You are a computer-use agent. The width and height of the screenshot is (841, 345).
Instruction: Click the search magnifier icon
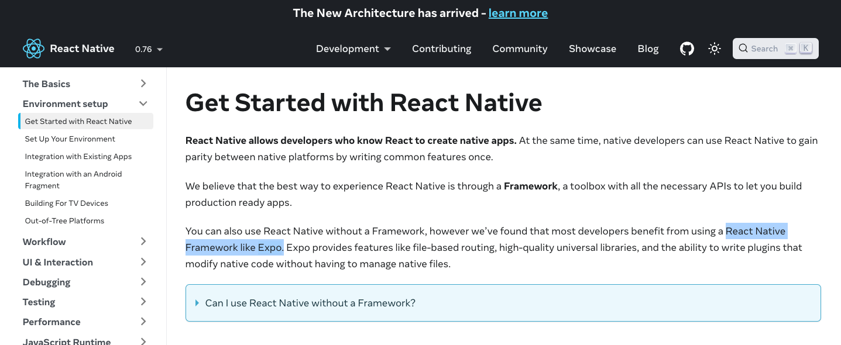click(x=743, y=49)
